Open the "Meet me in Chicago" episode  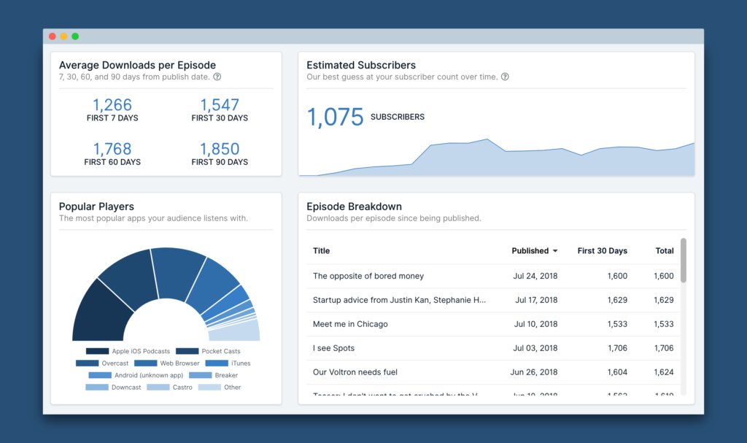pyautogui.click(x=350, y=324)
